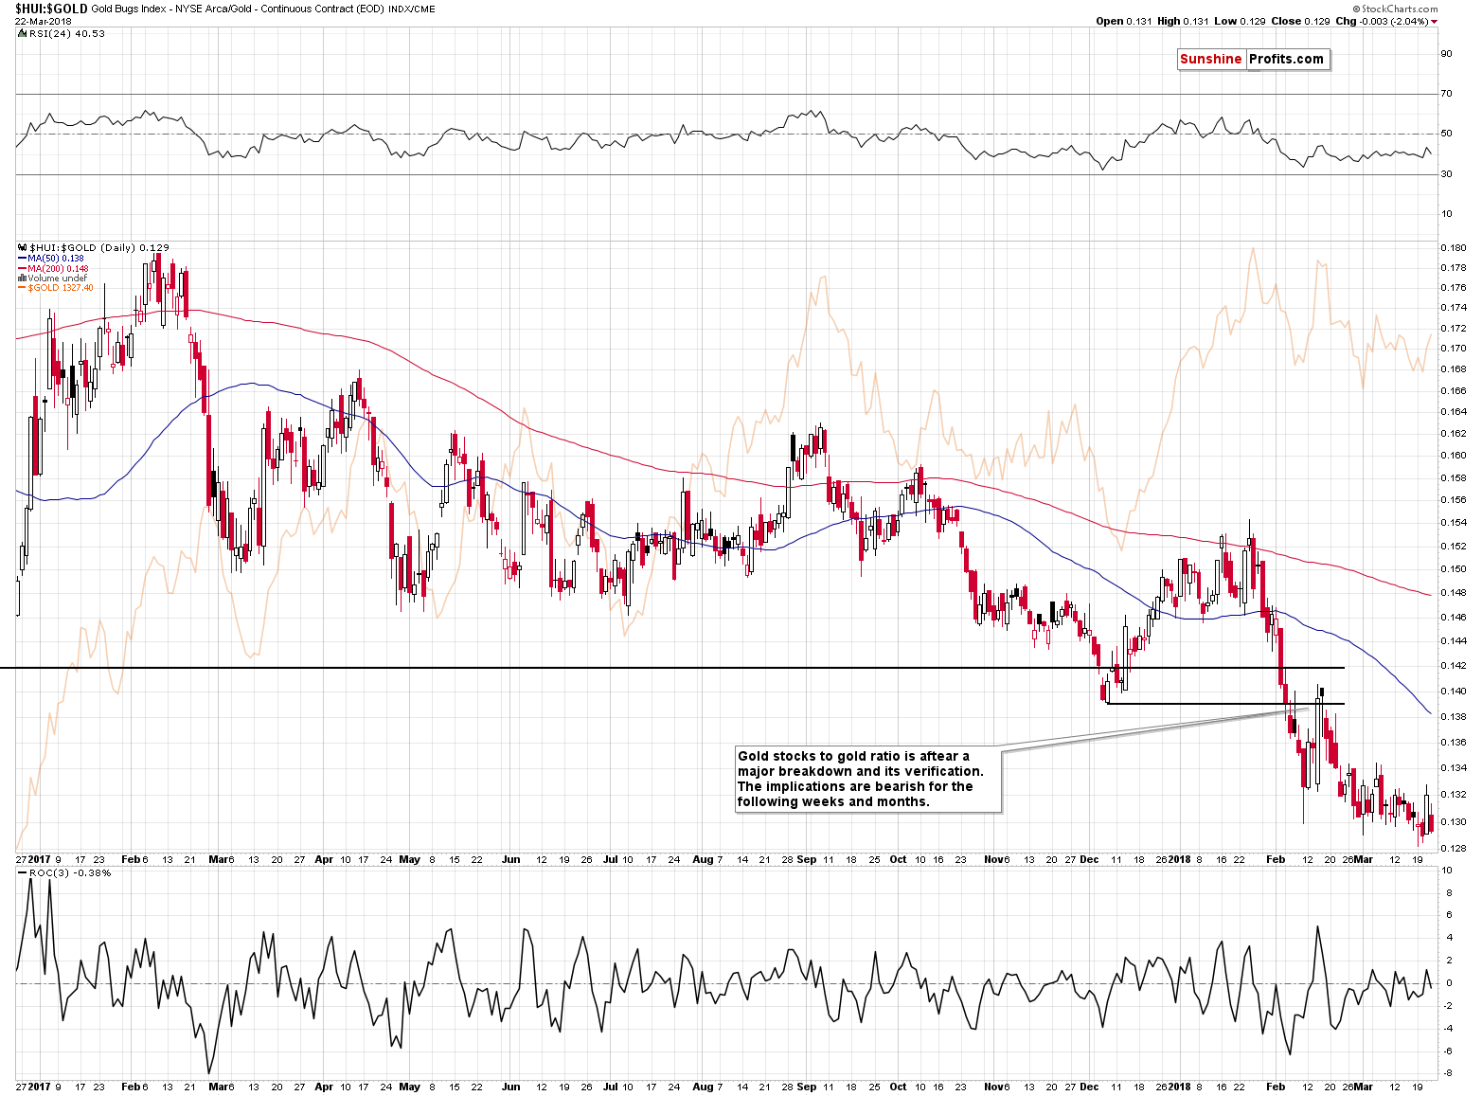The height and width of the screenshot is (1096, 1482).
Task: Click the 50 level on RSI axis
Action: point(1446,133)
